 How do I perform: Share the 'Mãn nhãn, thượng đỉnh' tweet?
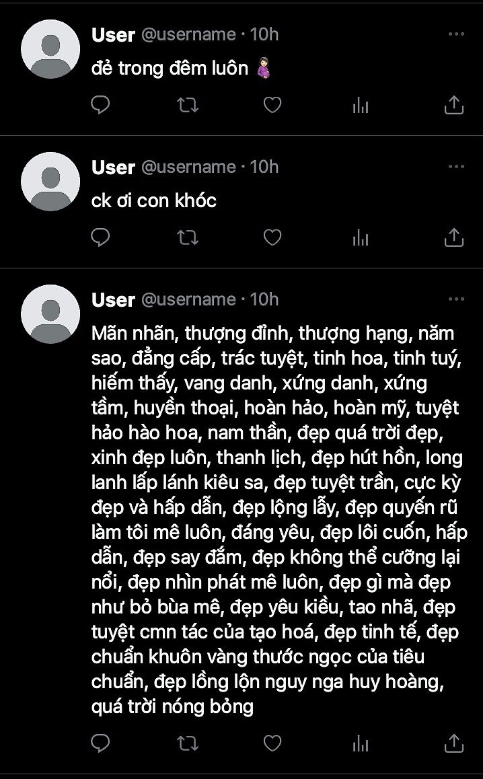click(x=453, y=743)
